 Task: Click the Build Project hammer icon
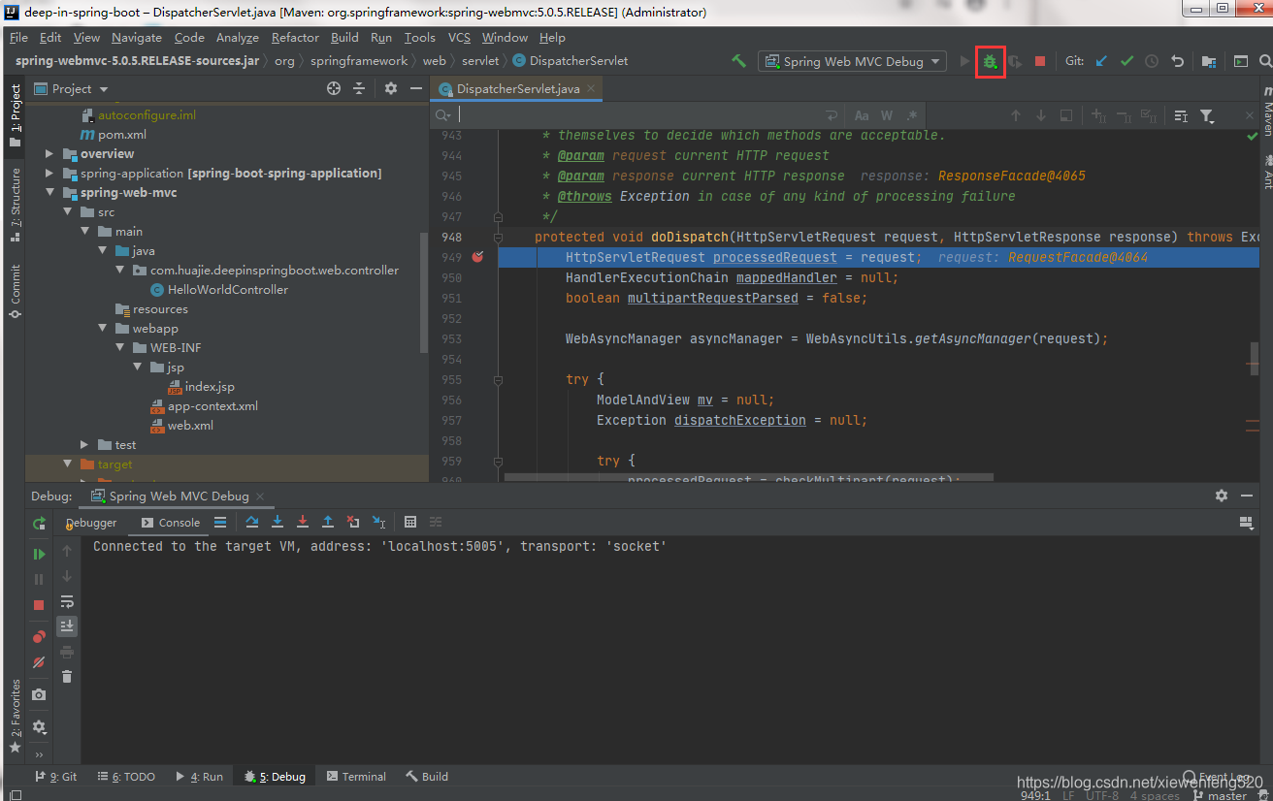point(739,61)
